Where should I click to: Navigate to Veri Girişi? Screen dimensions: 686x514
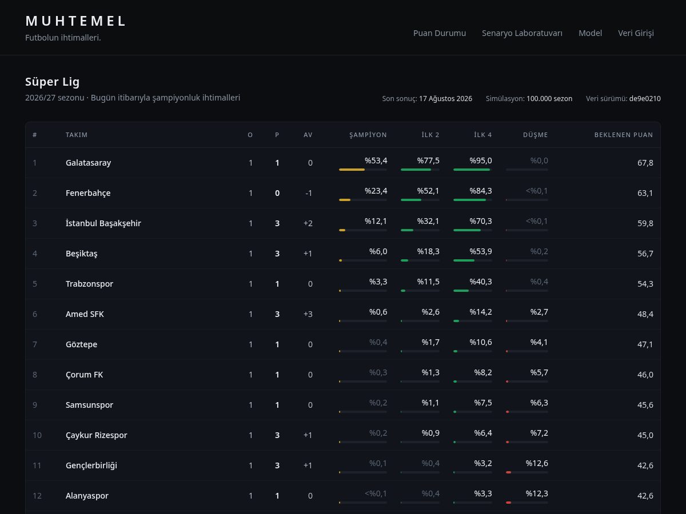coord(636,33)
